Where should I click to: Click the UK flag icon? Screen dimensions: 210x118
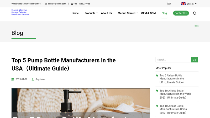coord(183,4)
